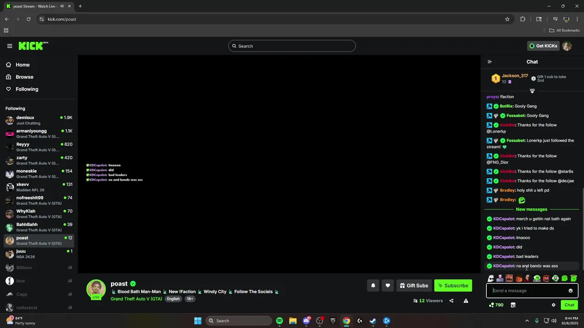584x328 pixels.
Task: Report the stream with warning icon
Action: click(x=466, y=301)
